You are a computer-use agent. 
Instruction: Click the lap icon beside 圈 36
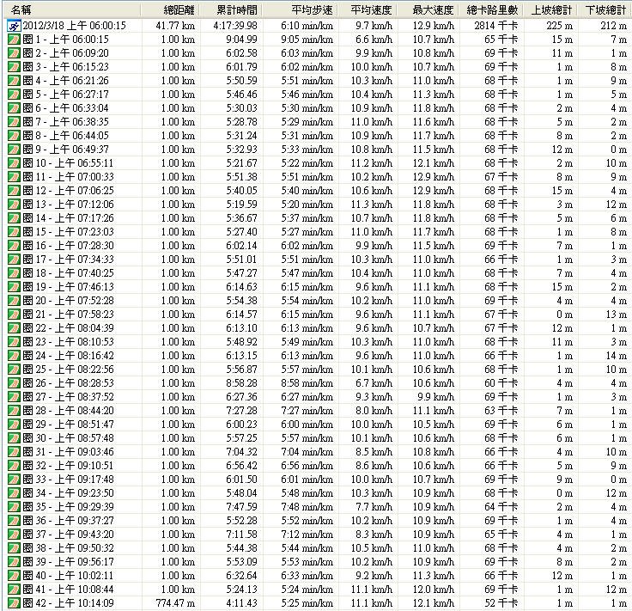[14, 521]
